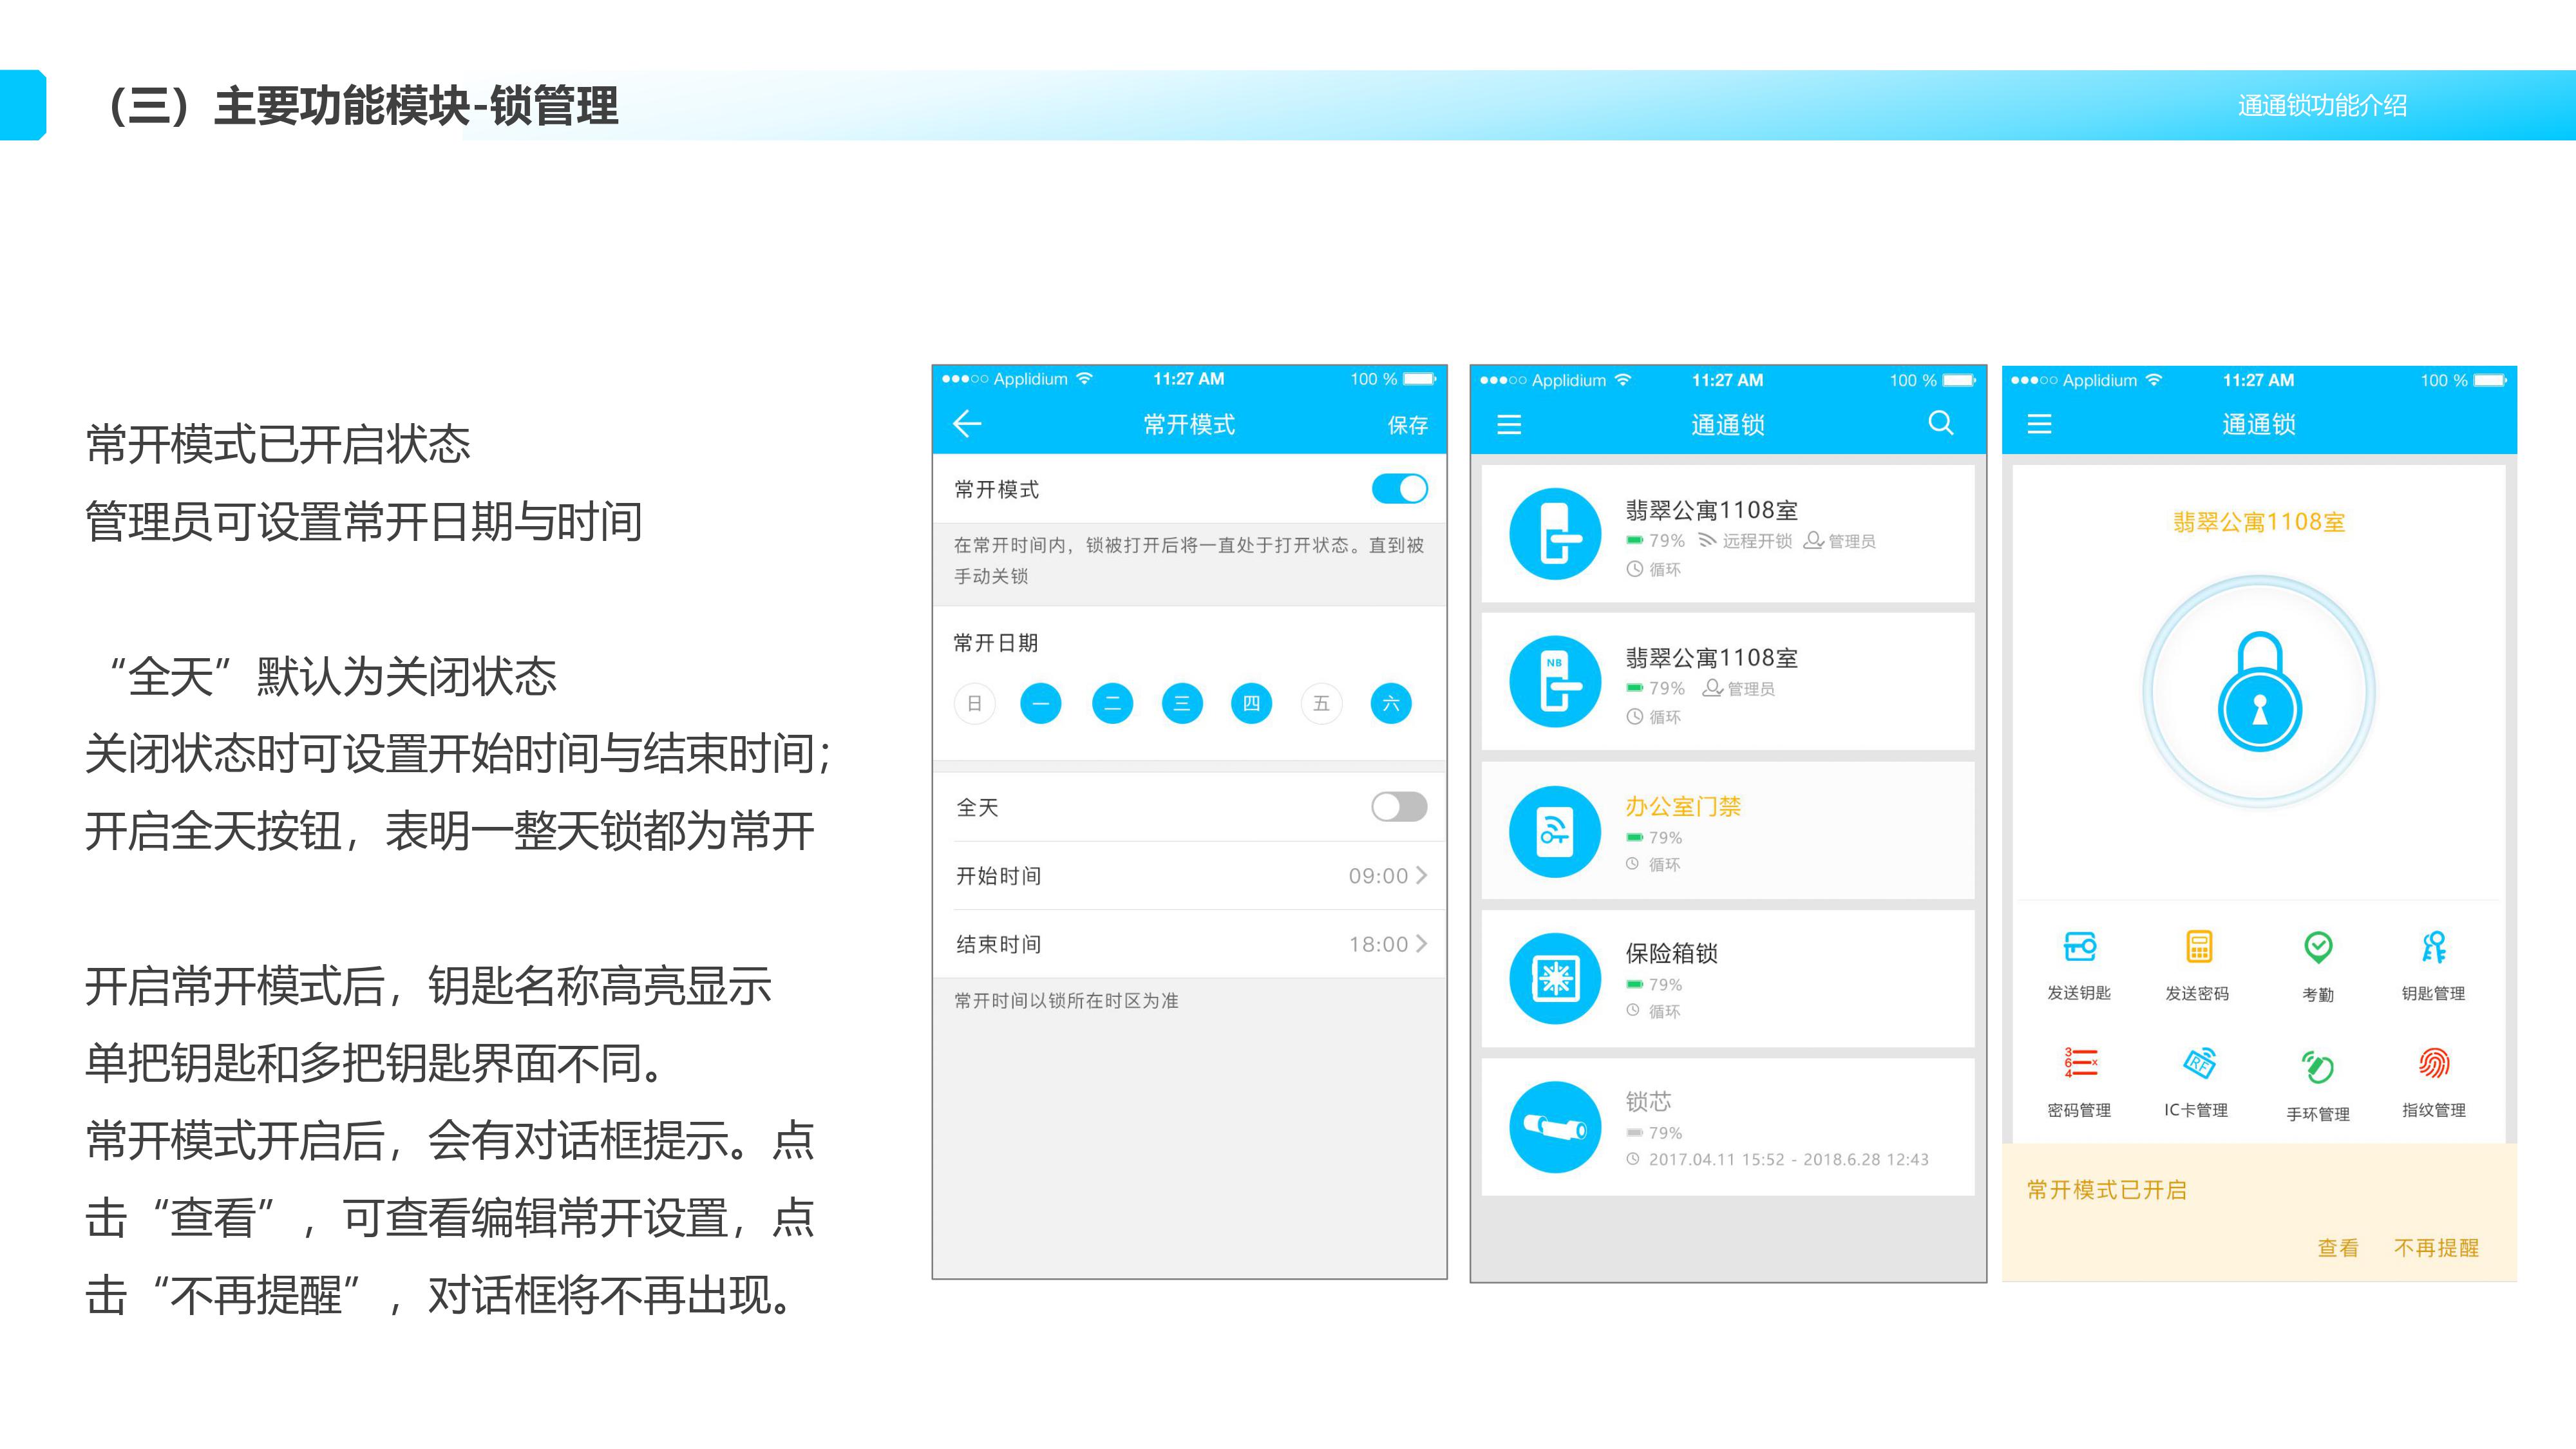Screen dimensions: 2576x1449
Task: Deselect Saturday (六) day circle
Action: pos(1391,704)
